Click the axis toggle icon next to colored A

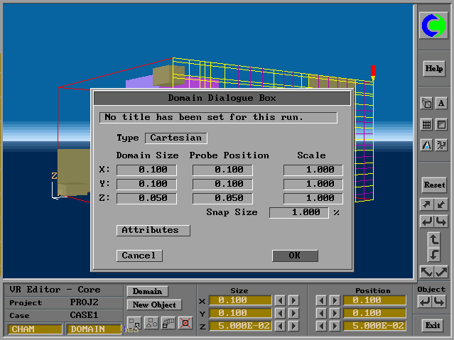[441, 145]
